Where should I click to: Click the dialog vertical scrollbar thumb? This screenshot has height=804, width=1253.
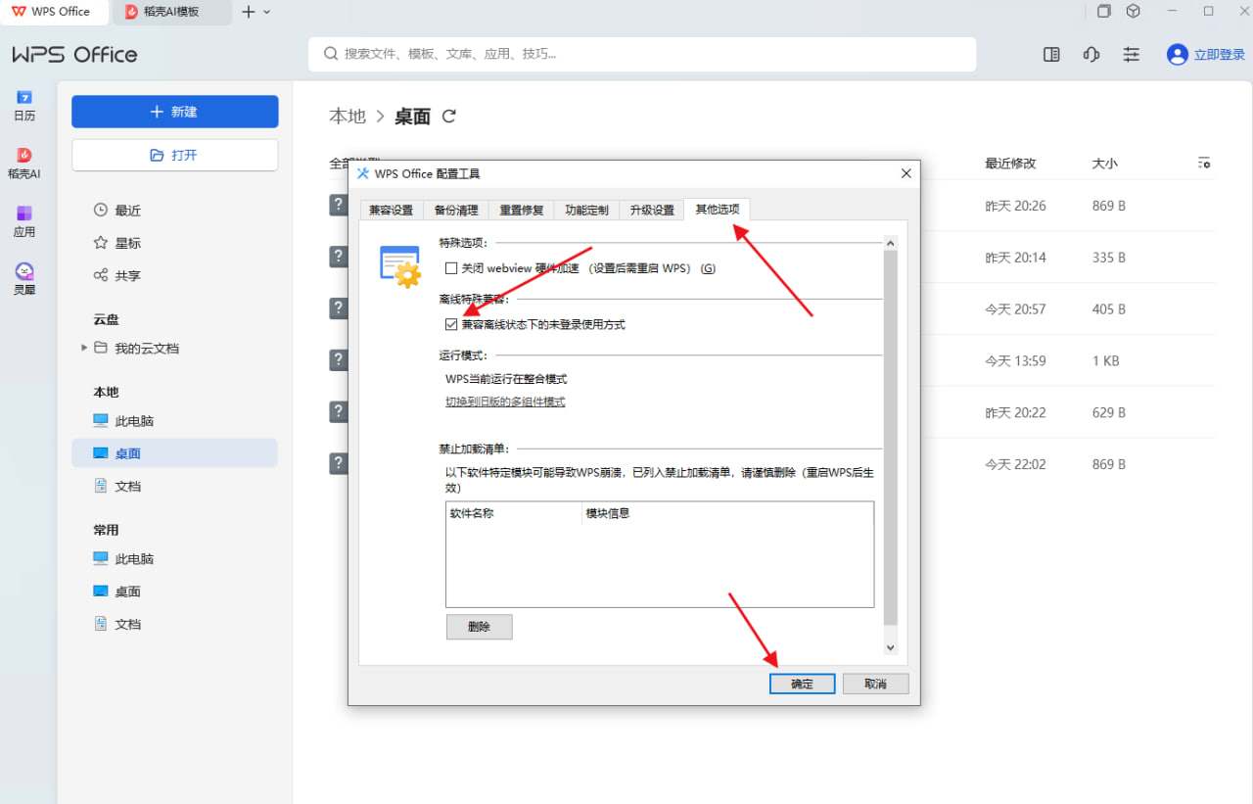890,438
